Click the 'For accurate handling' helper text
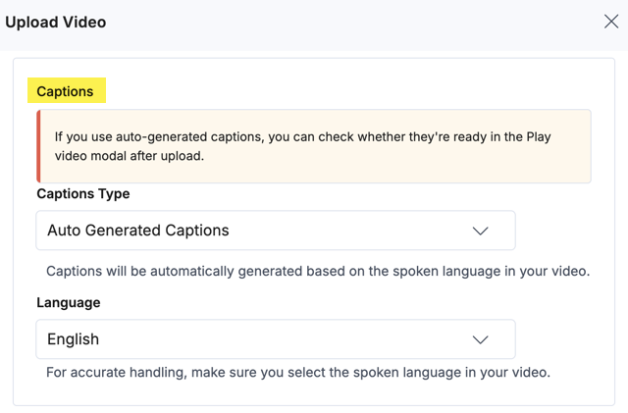The image size is (628, 413). pos(298,373)
